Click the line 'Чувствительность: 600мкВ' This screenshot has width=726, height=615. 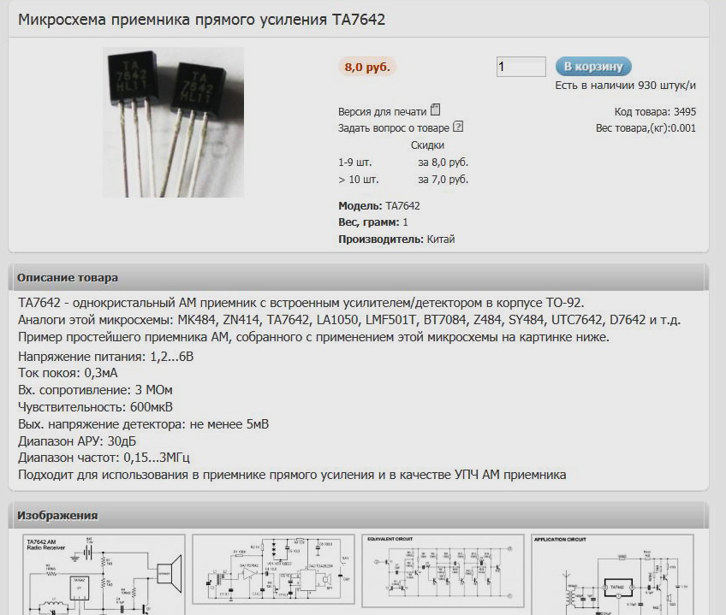point(95,407)
